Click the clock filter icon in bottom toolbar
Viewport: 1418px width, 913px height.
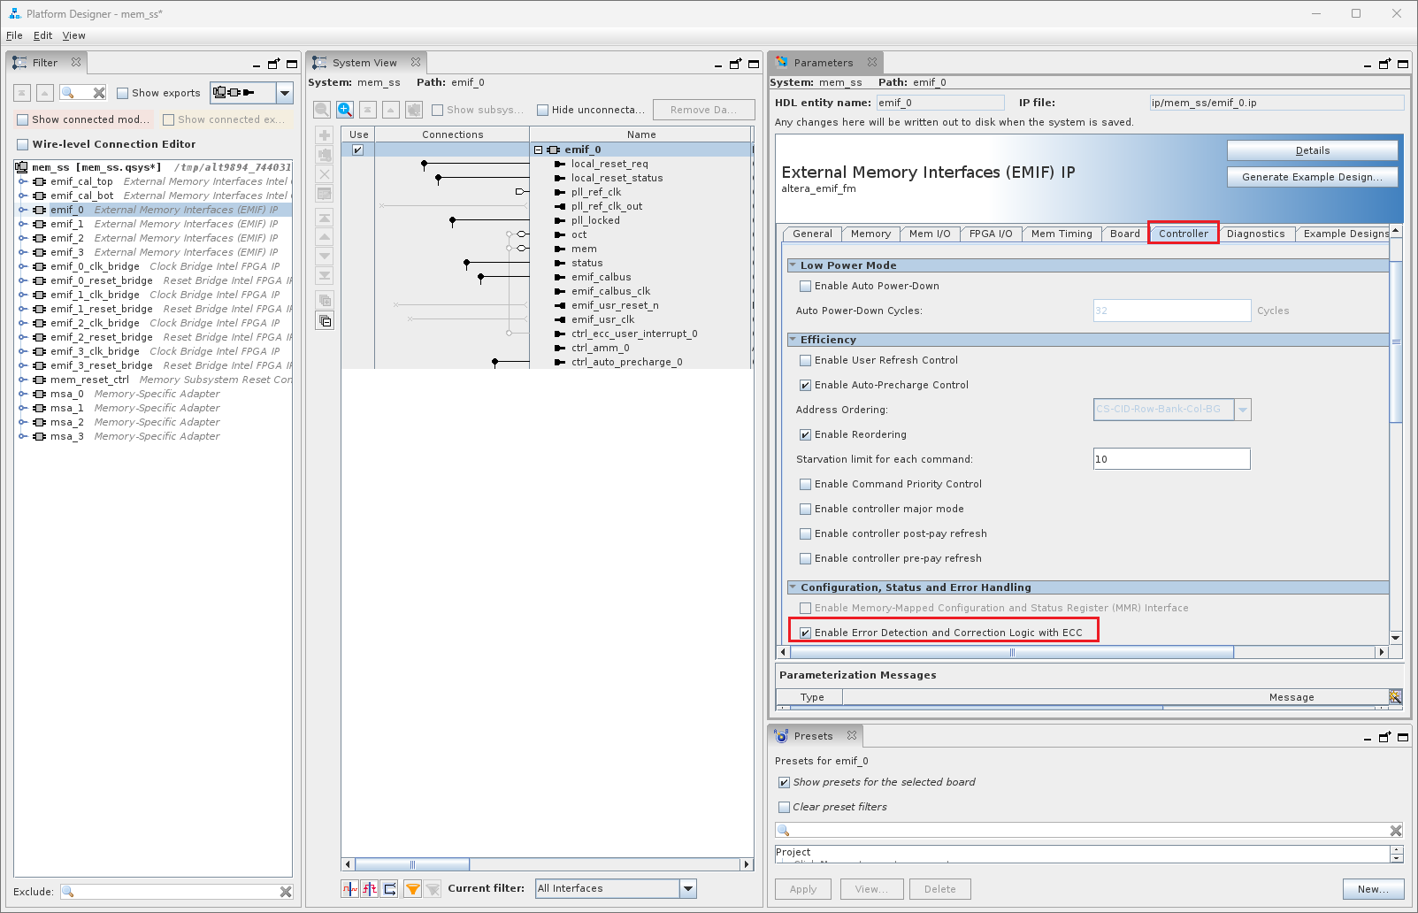coord(350,889)
